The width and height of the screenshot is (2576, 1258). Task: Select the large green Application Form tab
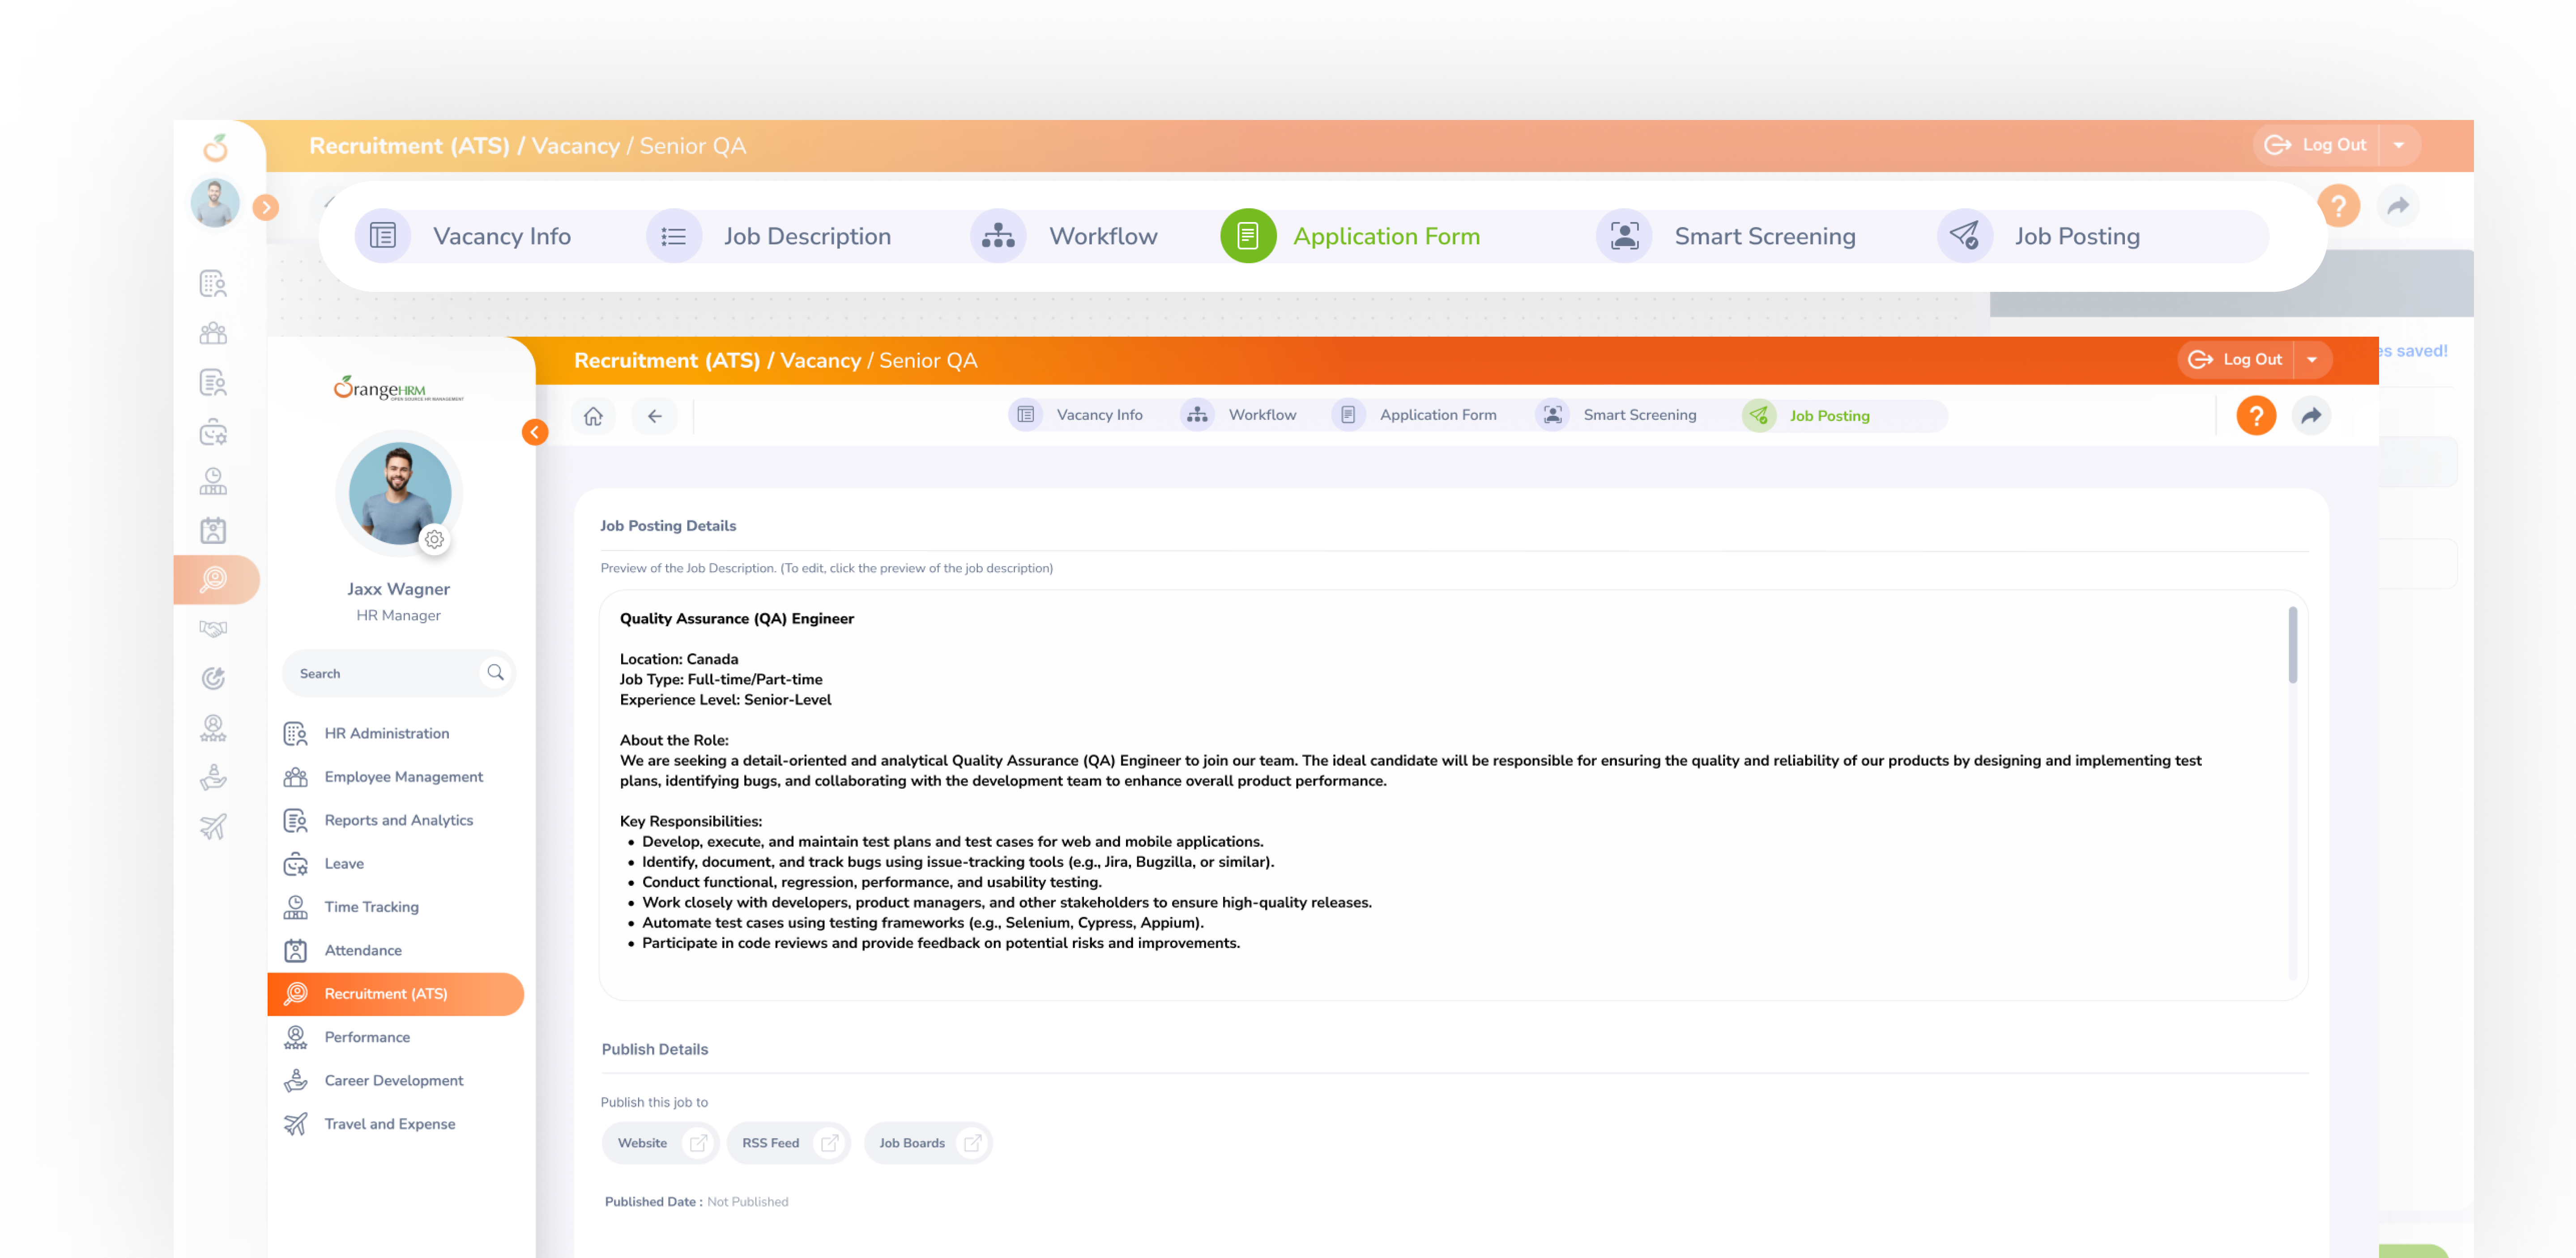coord(1351,236)
